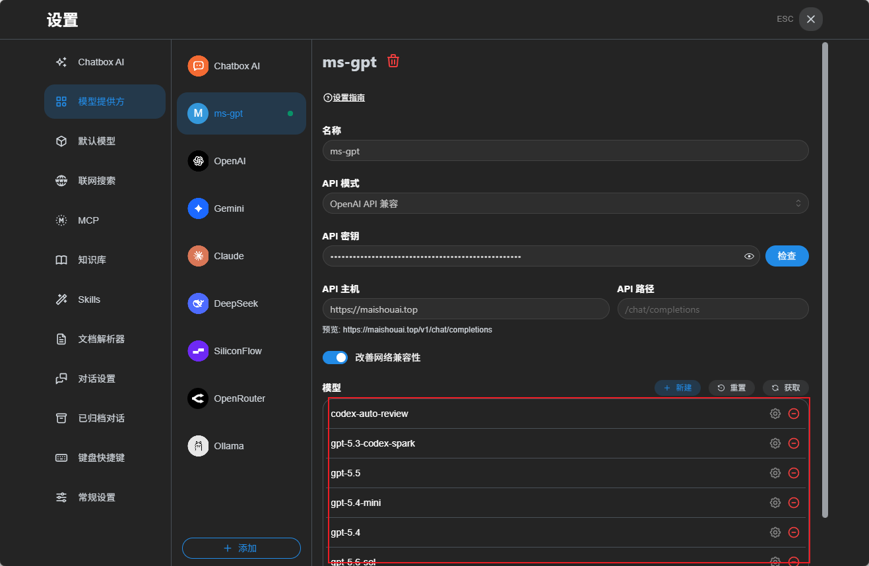
Task: Click the API 主机 field
Action: [466, 309]
